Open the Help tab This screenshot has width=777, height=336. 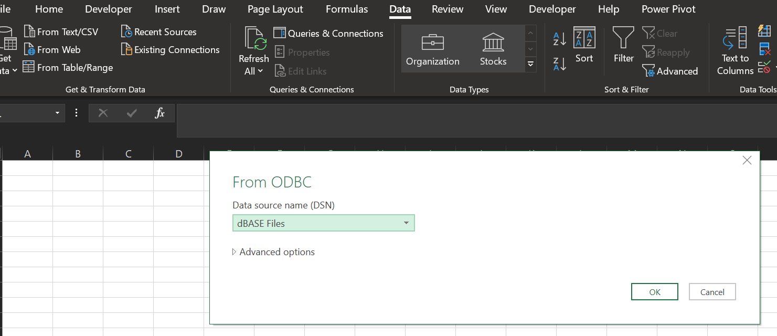609,9
